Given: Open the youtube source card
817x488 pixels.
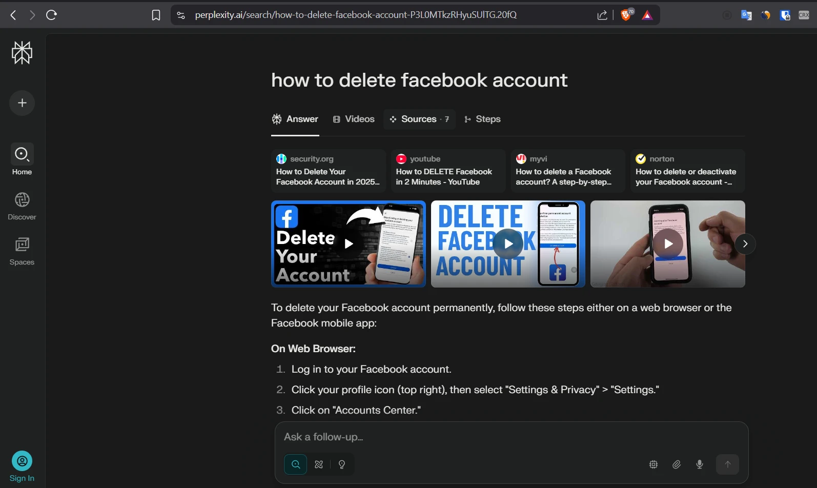Looking at the screenshot, I should point(448,171).
